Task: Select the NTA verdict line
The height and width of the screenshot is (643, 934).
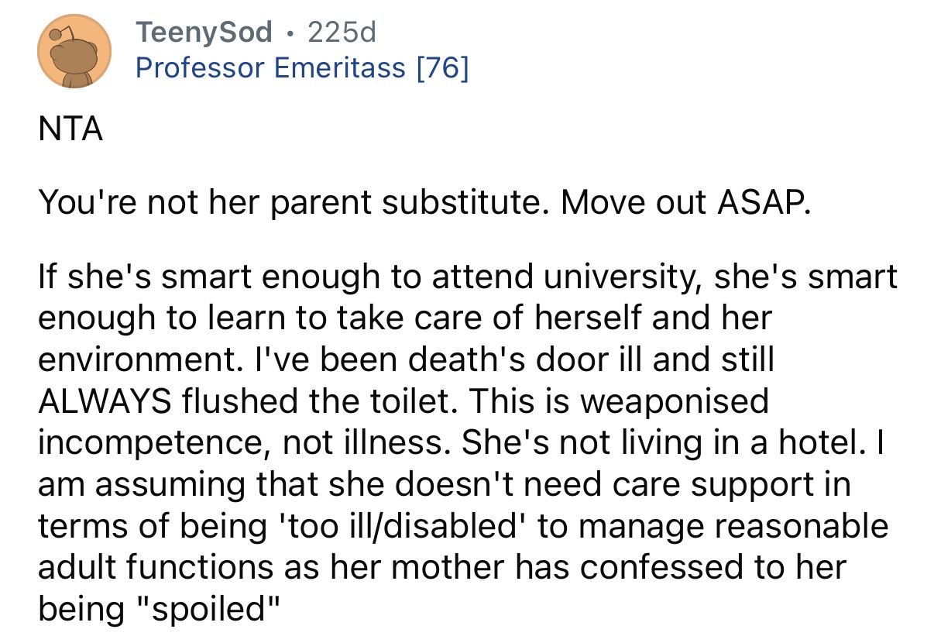Action: (70, 129)
